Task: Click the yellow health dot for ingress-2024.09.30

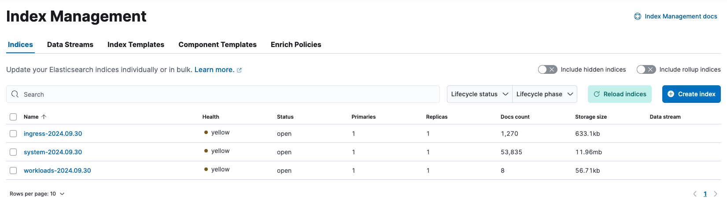Action: coord(206,132)
